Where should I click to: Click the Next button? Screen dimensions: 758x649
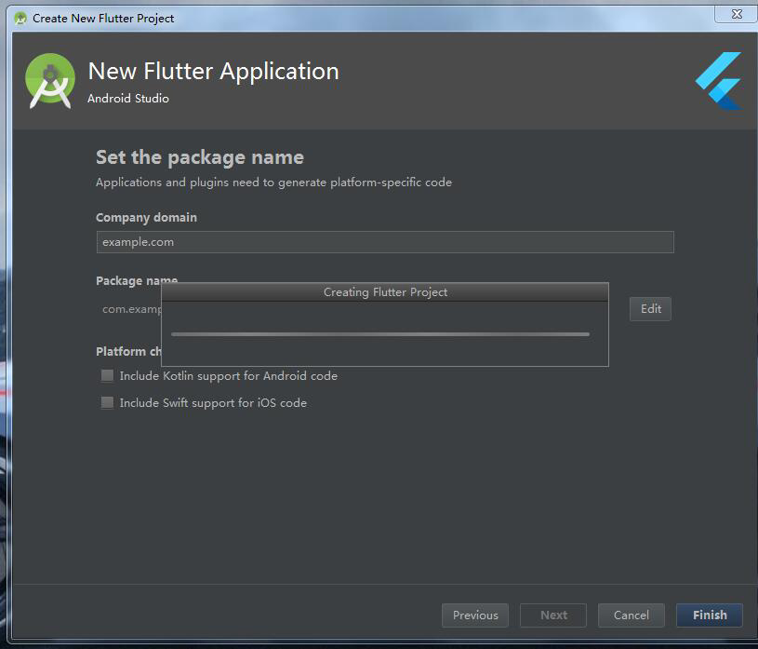tap(553, 615)
